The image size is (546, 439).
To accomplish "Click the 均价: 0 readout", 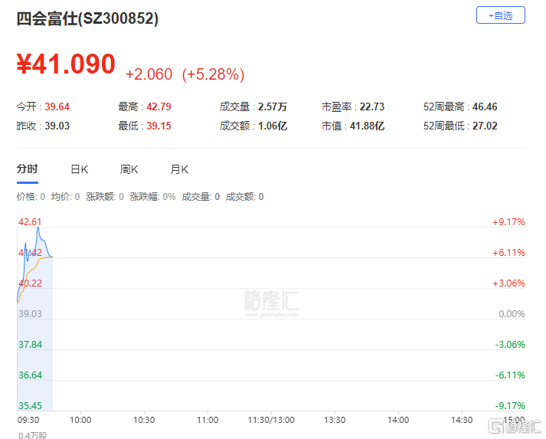I will [x=65, y=197].
